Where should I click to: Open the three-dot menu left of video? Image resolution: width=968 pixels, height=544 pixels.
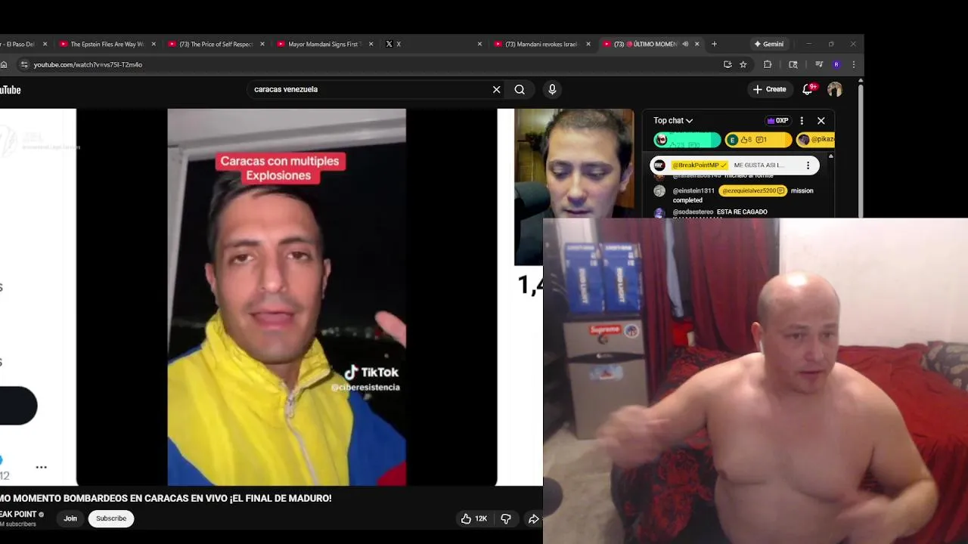[x=42, y=467]
